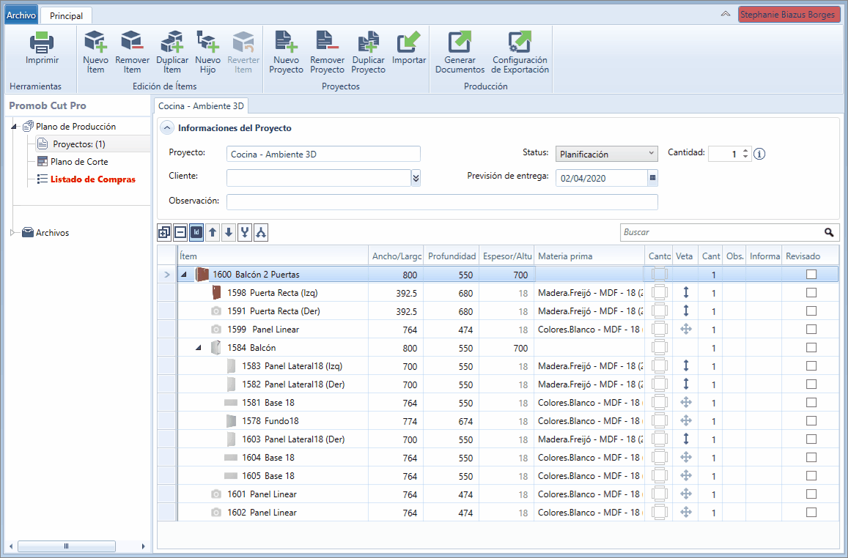The width and height of the screenshot is (848, 558).
Task: Click left arrow of left panel scrollbar
Action: pos(11,546)
